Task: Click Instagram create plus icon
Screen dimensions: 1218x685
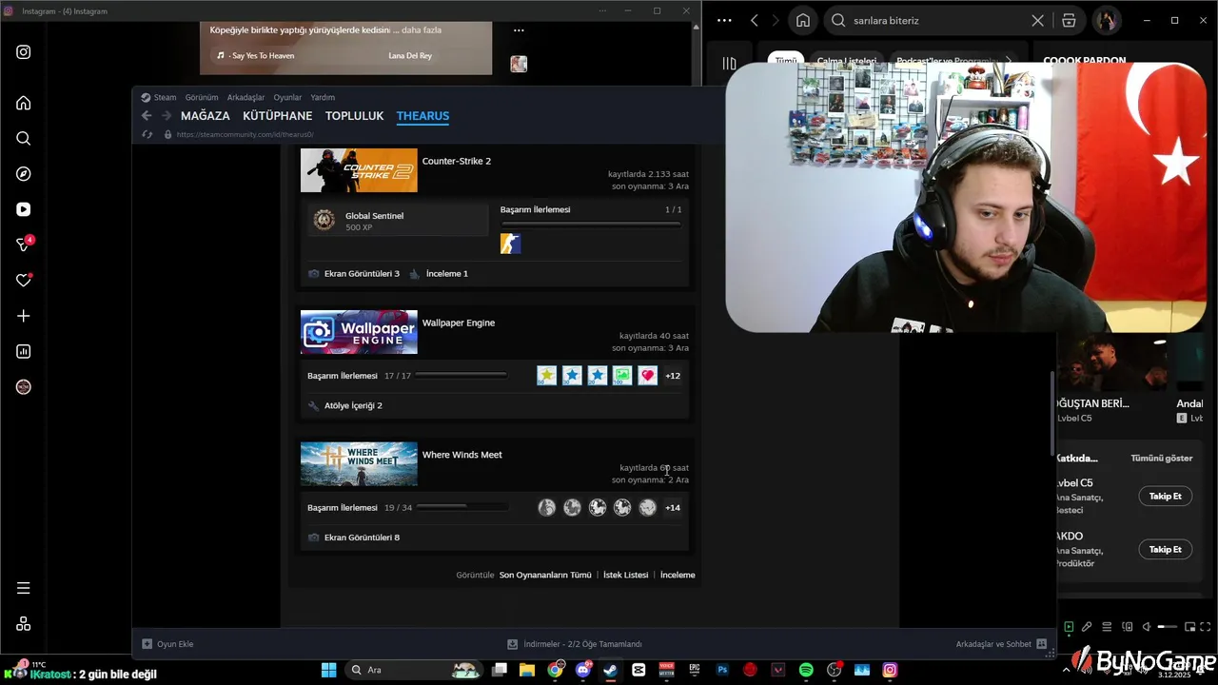Action: pyautogui.click(x=24, y=316)
